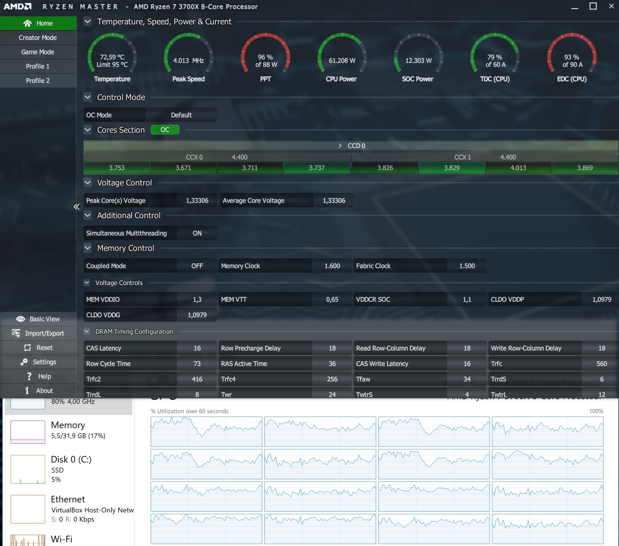This screenshot has height=546, width=619.
Task: Switch to Game Mode tab
Action: tap(38, 52)
